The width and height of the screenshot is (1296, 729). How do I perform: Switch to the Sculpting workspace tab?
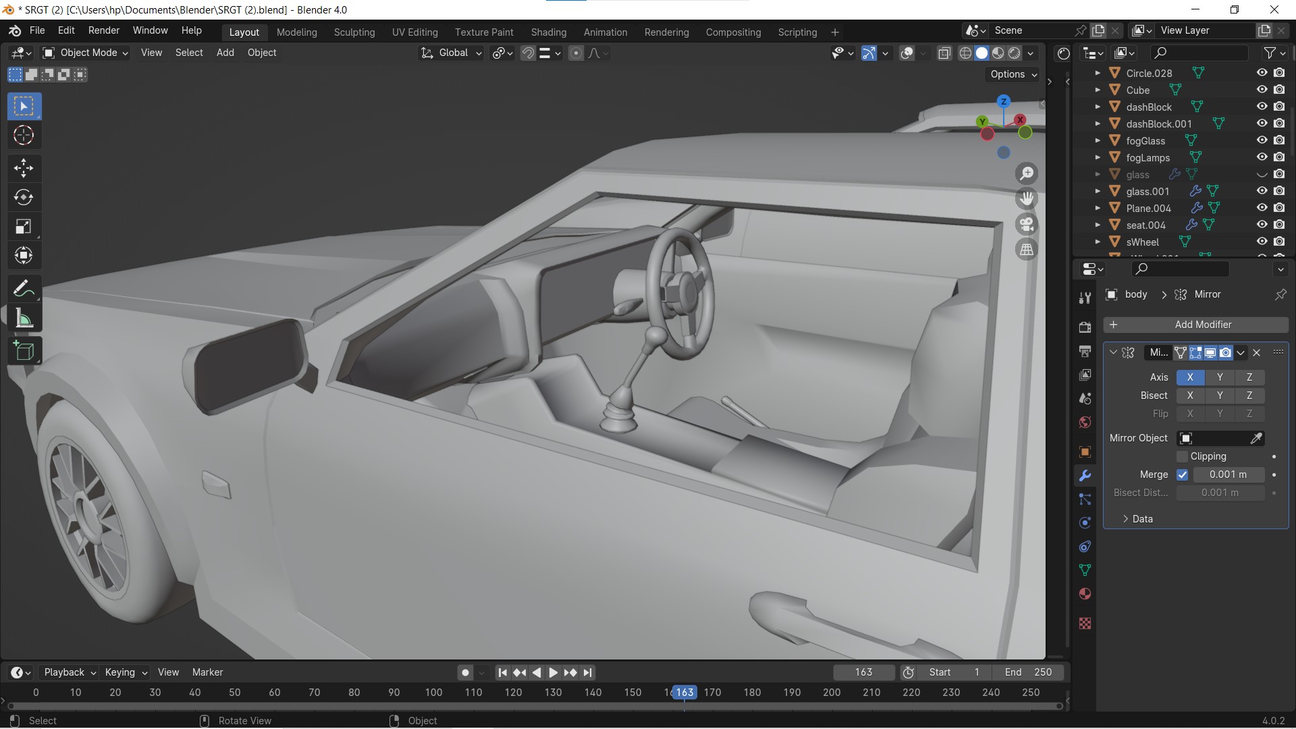354,32
